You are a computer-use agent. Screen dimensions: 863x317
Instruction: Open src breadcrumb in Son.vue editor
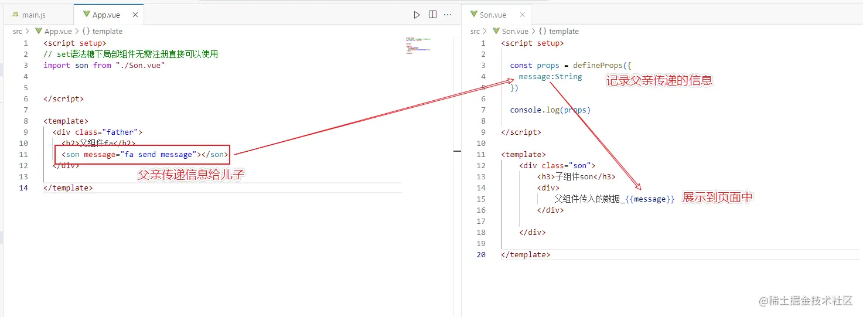click(475, 32)
